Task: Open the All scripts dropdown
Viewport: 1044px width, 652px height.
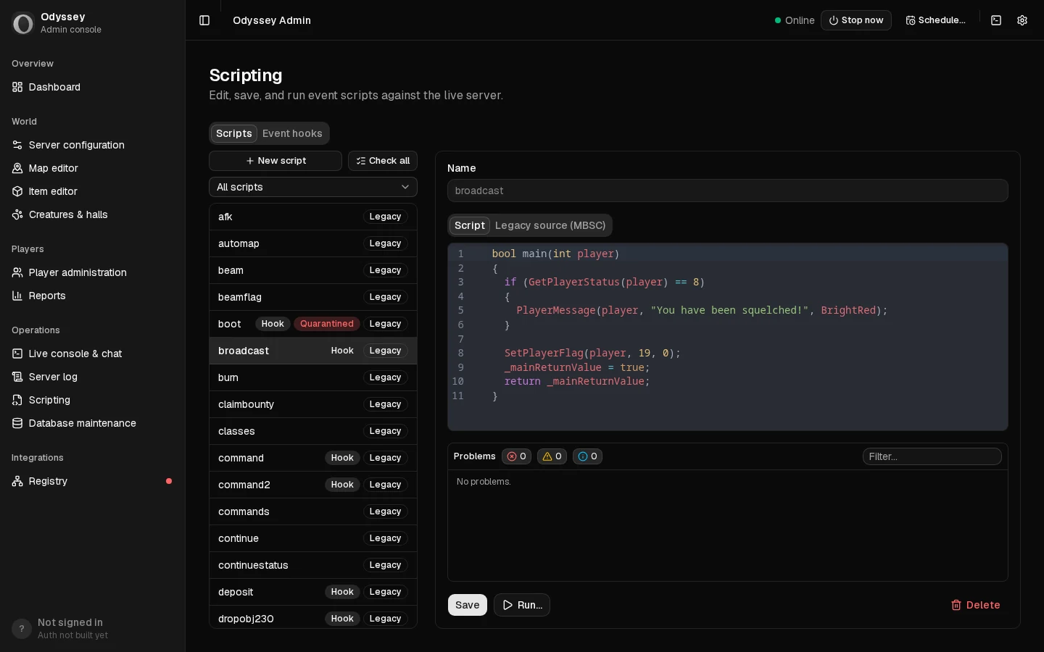Action: (x=313, y=187)
